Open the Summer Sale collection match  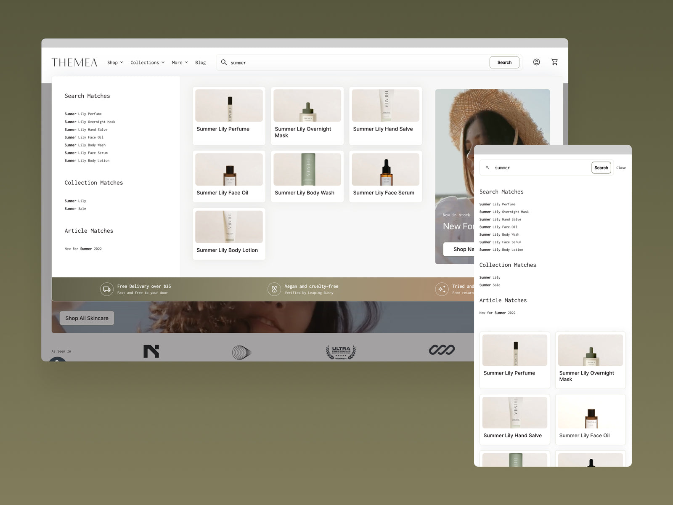coord(75,209)
